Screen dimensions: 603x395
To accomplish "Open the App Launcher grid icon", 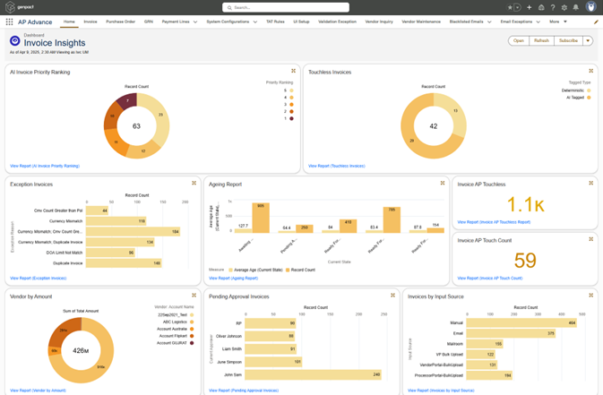I will click(x=9, y=21).
